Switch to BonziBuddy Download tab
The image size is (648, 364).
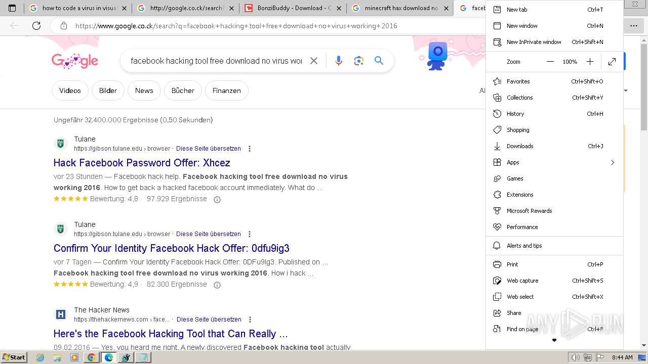pyautogui.click(x=293, y=8)
